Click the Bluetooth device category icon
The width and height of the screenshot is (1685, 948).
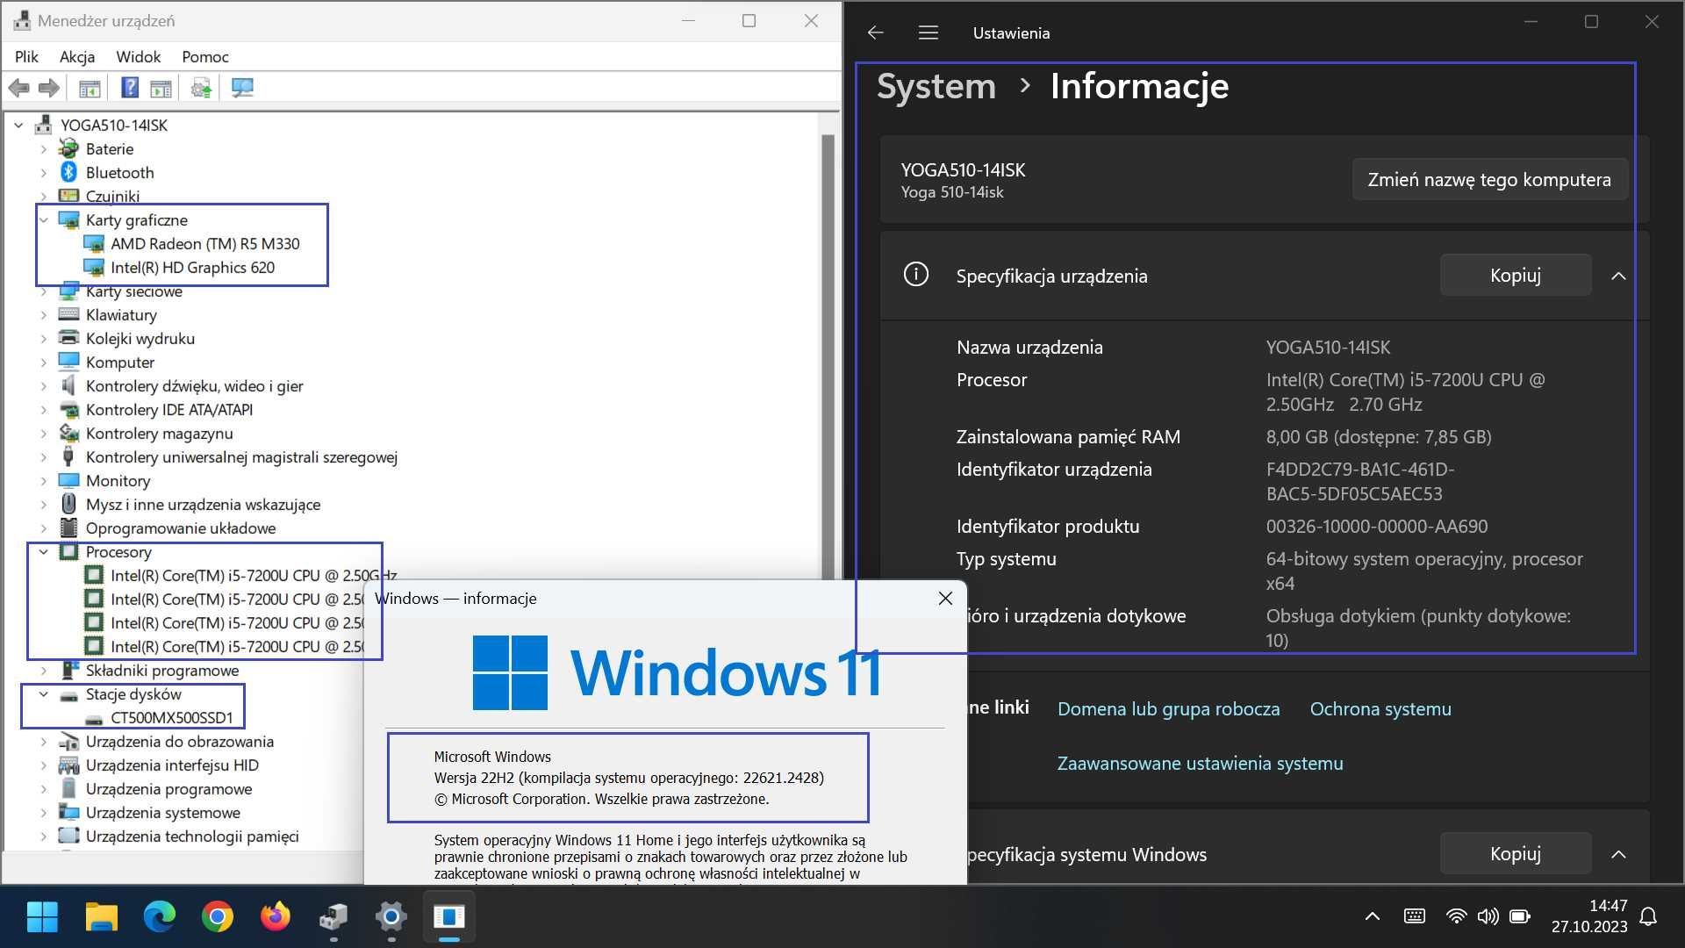[68, 172]
